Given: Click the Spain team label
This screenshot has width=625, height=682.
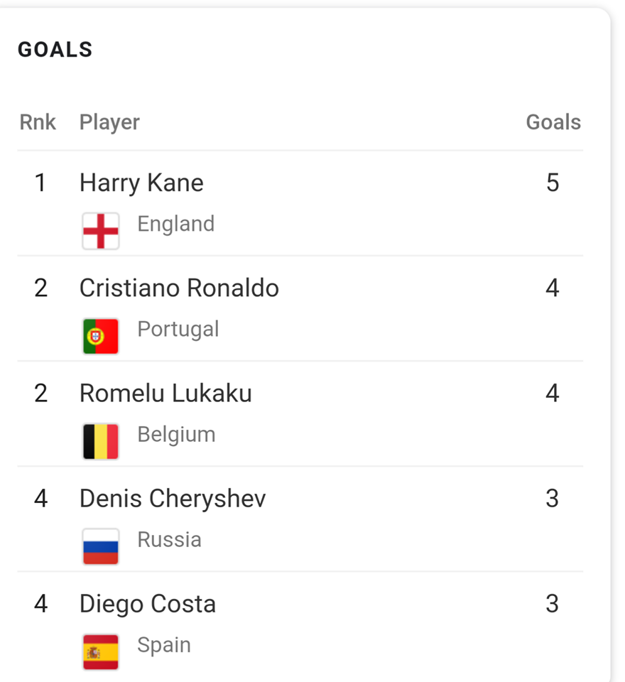Looking at the screenshot, I should (164, 646).
